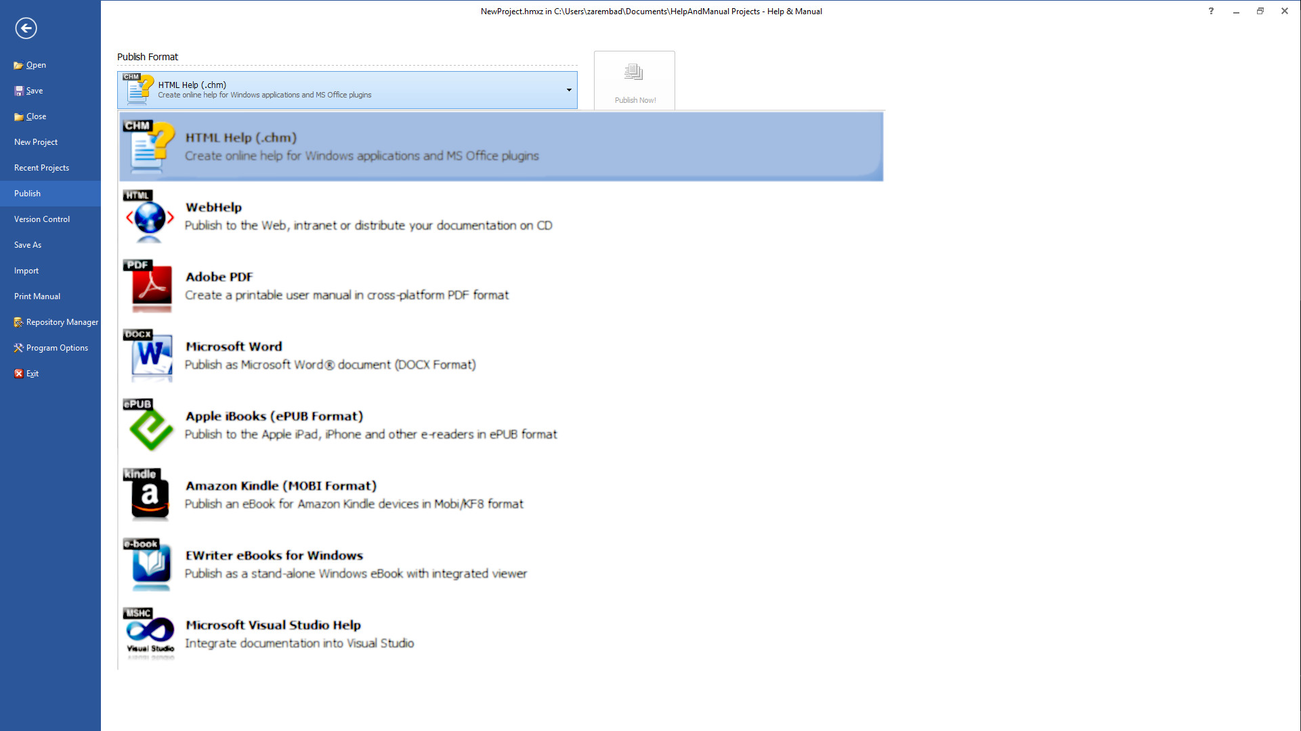Screen dimensions: 1301x731
Task: Click the back arrow icon
Action: pos(26,28)
